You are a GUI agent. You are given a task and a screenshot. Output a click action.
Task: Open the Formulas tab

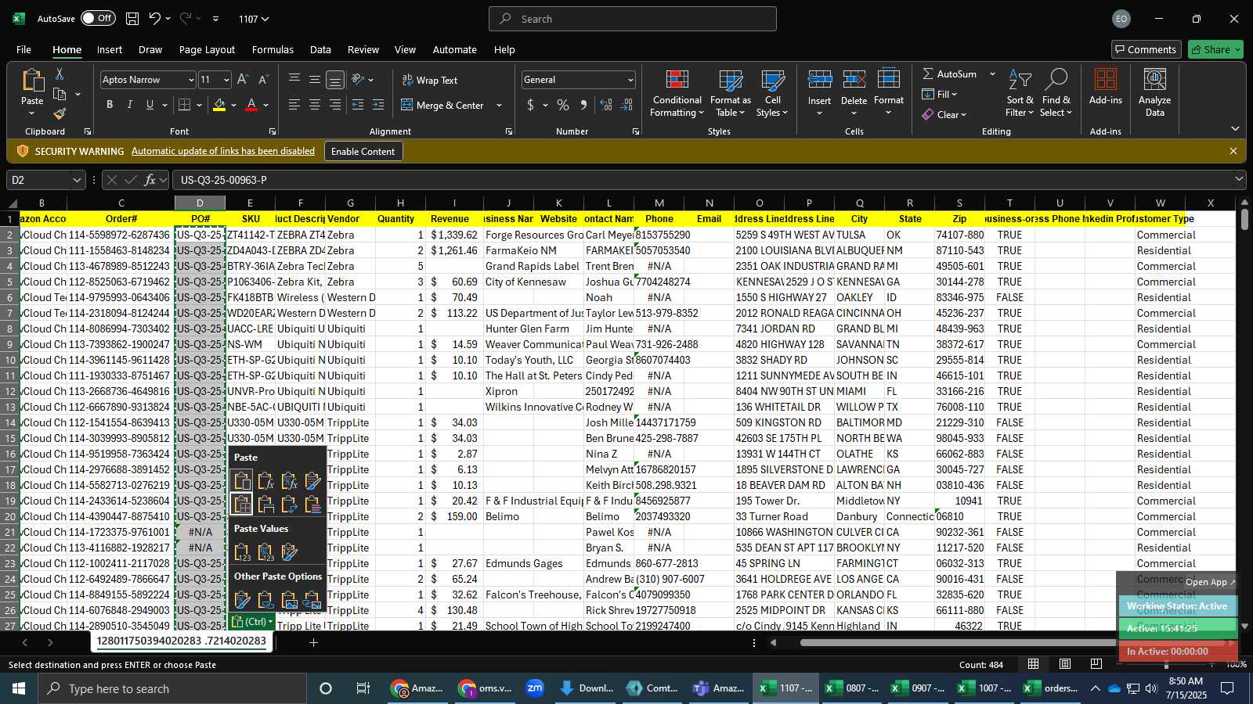[273, 49]
